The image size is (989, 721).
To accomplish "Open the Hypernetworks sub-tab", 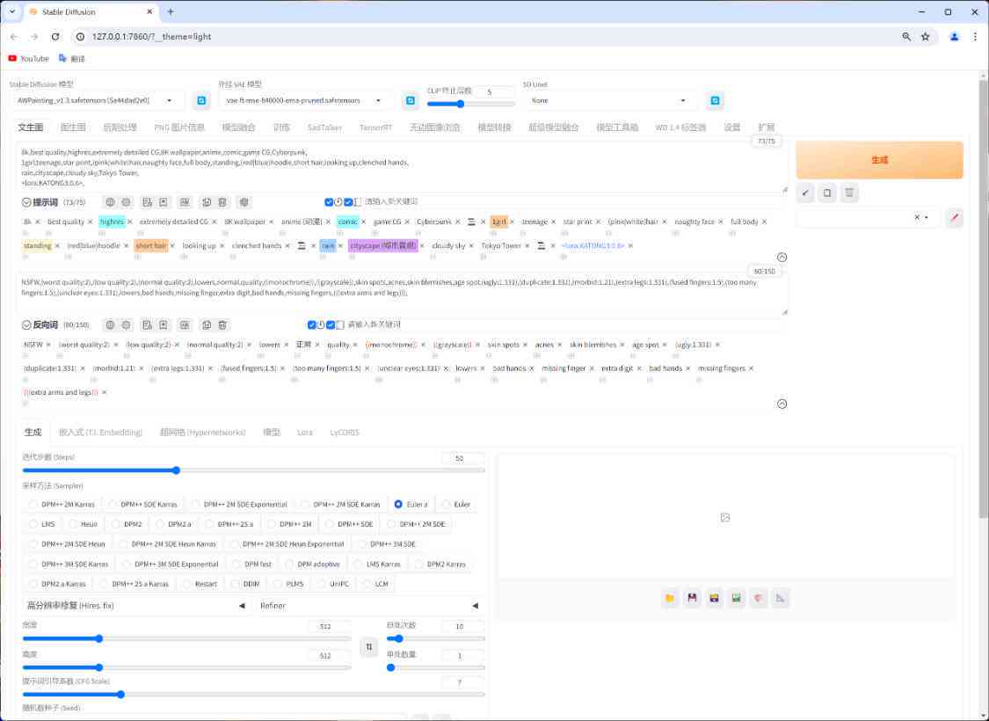I will pyautogui.click(x=202, y=433).
